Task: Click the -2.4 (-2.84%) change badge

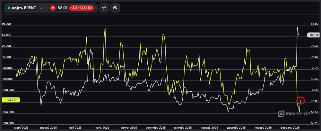Action: click(x=81, y=8)
